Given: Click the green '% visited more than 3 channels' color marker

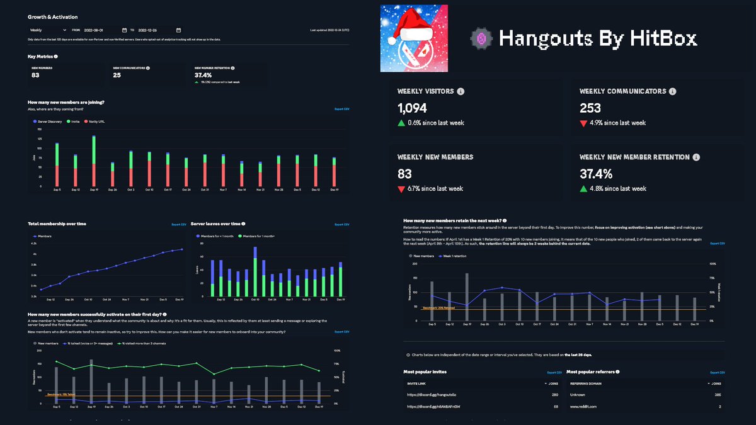Looking at the screenshot, I should [x=120, y=343].
